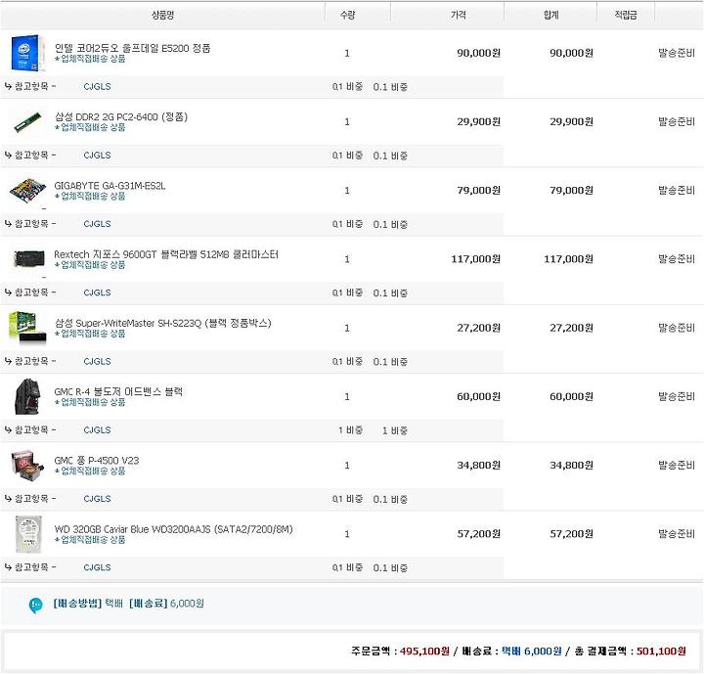Open the GIGABYTE GA-G31M-ES2L product name
This screenshot has height=674, width=704.
[110, 186]
